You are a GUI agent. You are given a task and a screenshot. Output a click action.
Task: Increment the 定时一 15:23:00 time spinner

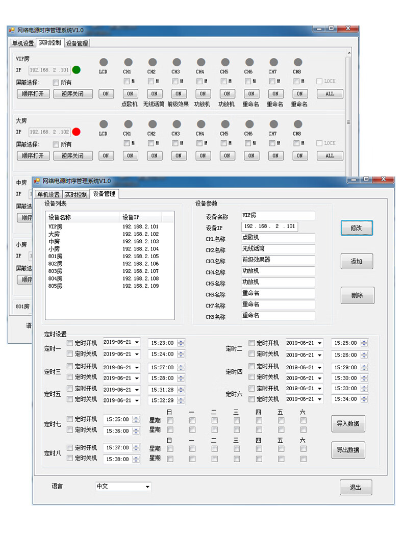coord(181,341)
